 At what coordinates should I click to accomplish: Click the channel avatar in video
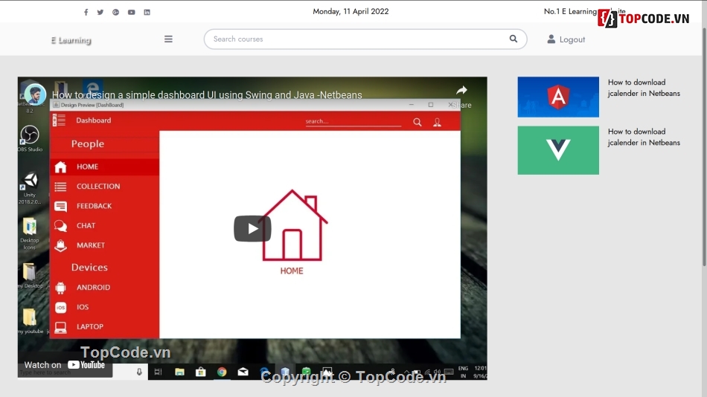35,94
